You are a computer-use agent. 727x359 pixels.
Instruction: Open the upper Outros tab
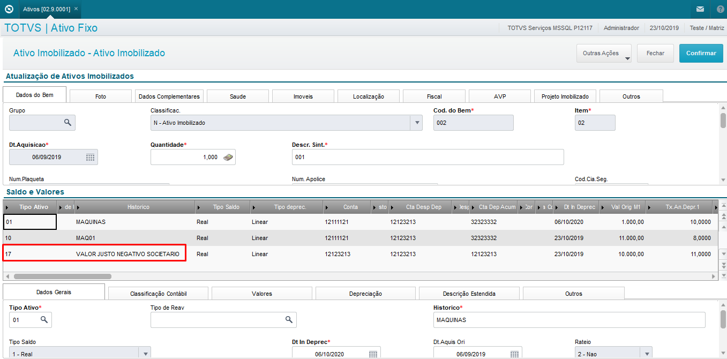pos(631,96)
